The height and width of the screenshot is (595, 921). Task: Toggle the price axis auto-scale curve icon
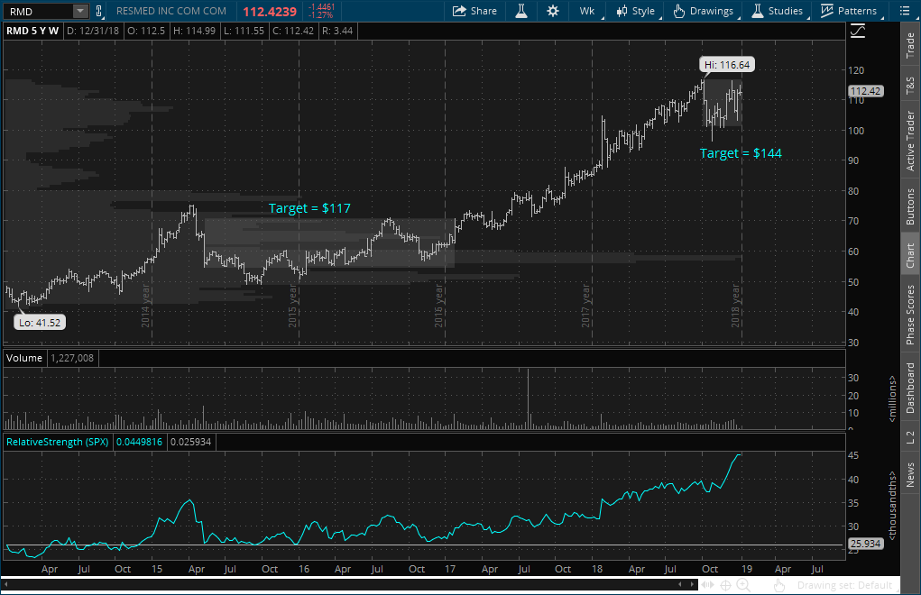click(857, 31)
